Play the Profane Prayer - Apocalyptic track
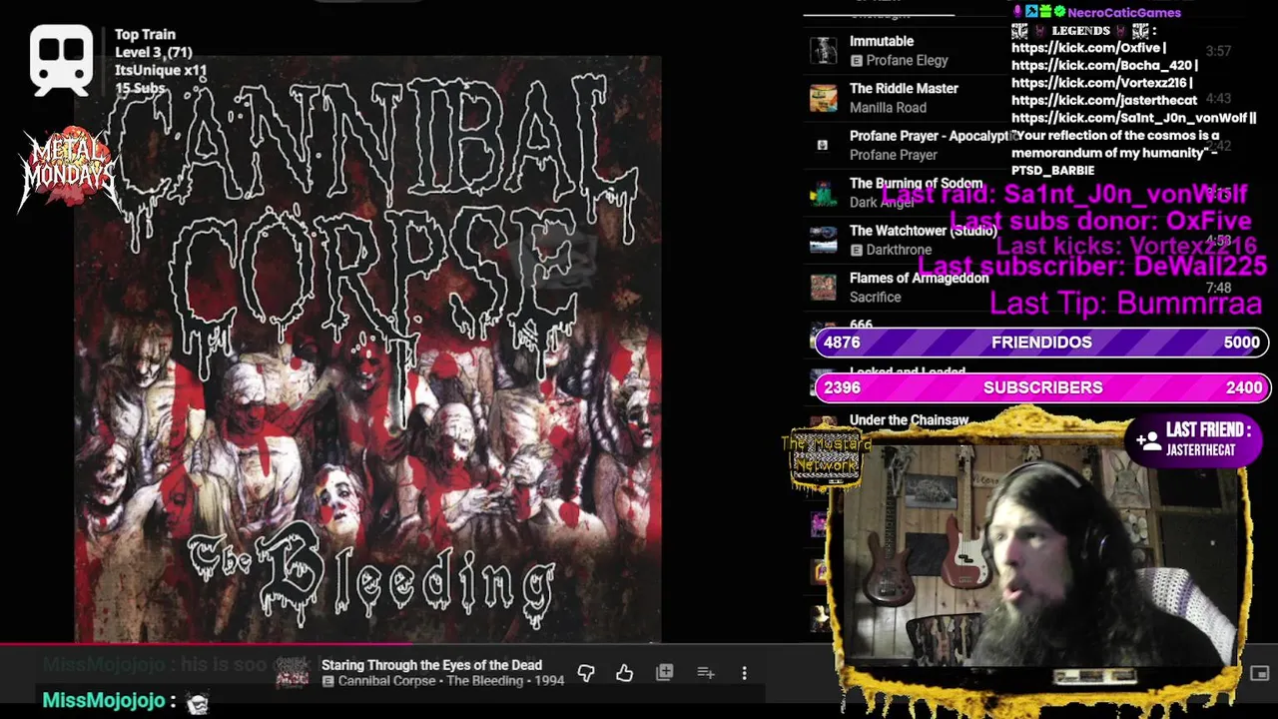 pos(932,136)
